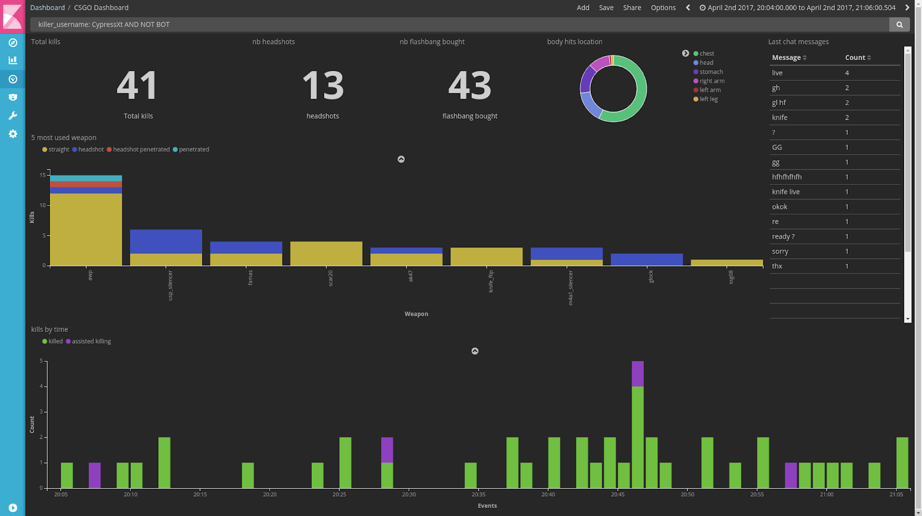This screenshot has width=922, height=516.
Task: Sort chat table by Message column
Action: pyautogui.click(x=789, y=57)
